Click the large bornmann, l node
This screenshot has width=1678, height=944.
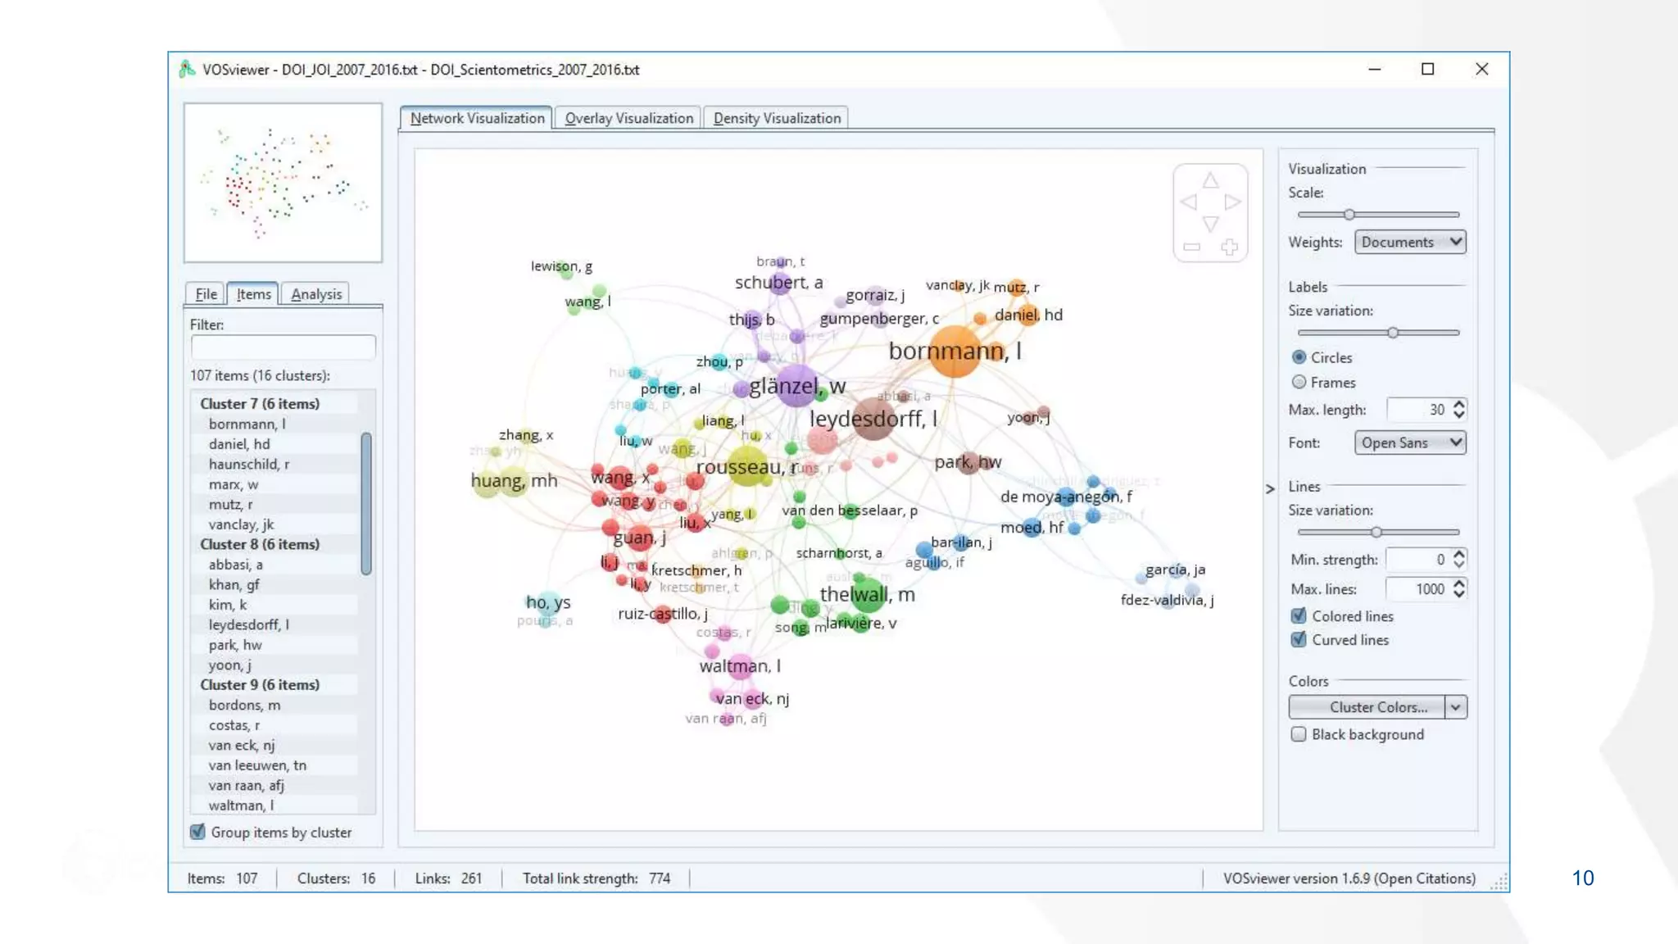955,352
